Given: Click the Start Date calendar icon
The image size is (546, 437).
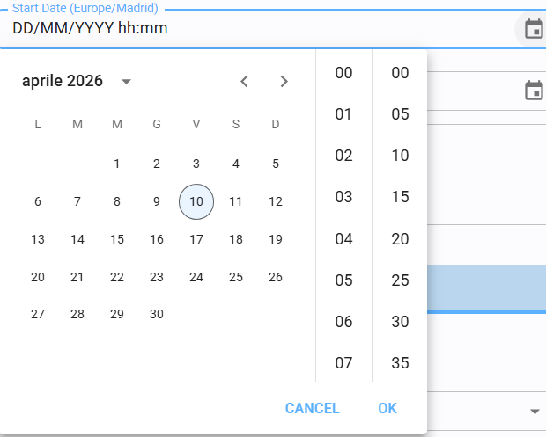Looking at the screenshot, I should (533, 29).
